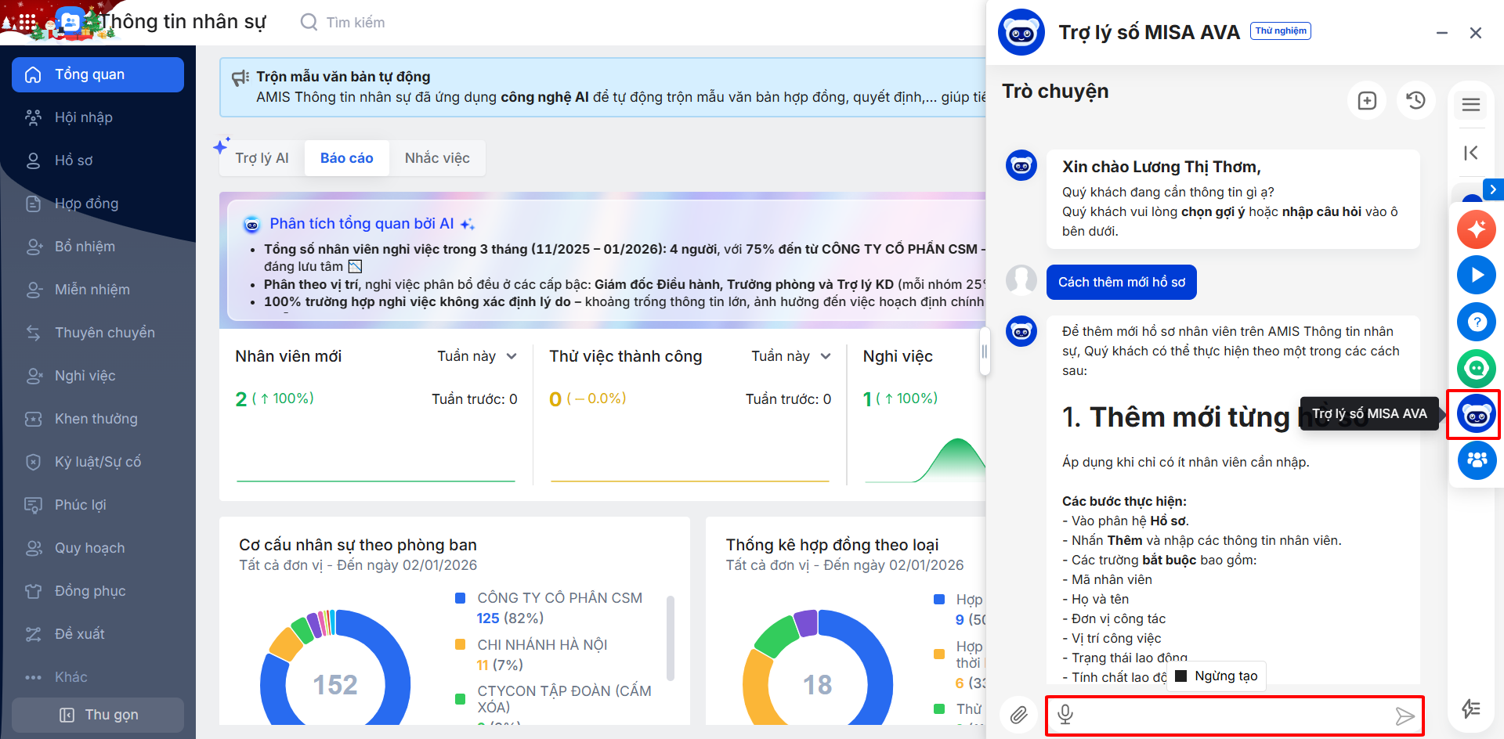The image size is (1504, 739).
Task: Click the orange sparkle icon in side strip
Action: point(1477,229)
